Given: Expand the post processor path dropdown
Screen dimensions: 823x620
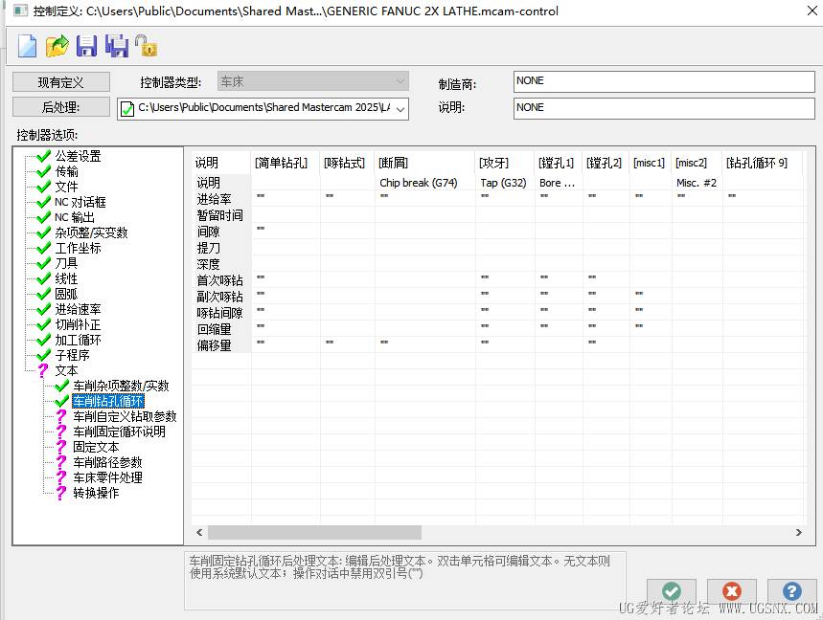Looking at the screenshot, I should click(x=400, y=109).
